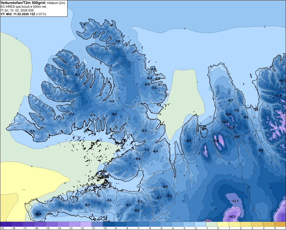This screenshot has width=286, height=230.
Task: Click the -8.0 temperature value on the map
Action: pos(165,187)
